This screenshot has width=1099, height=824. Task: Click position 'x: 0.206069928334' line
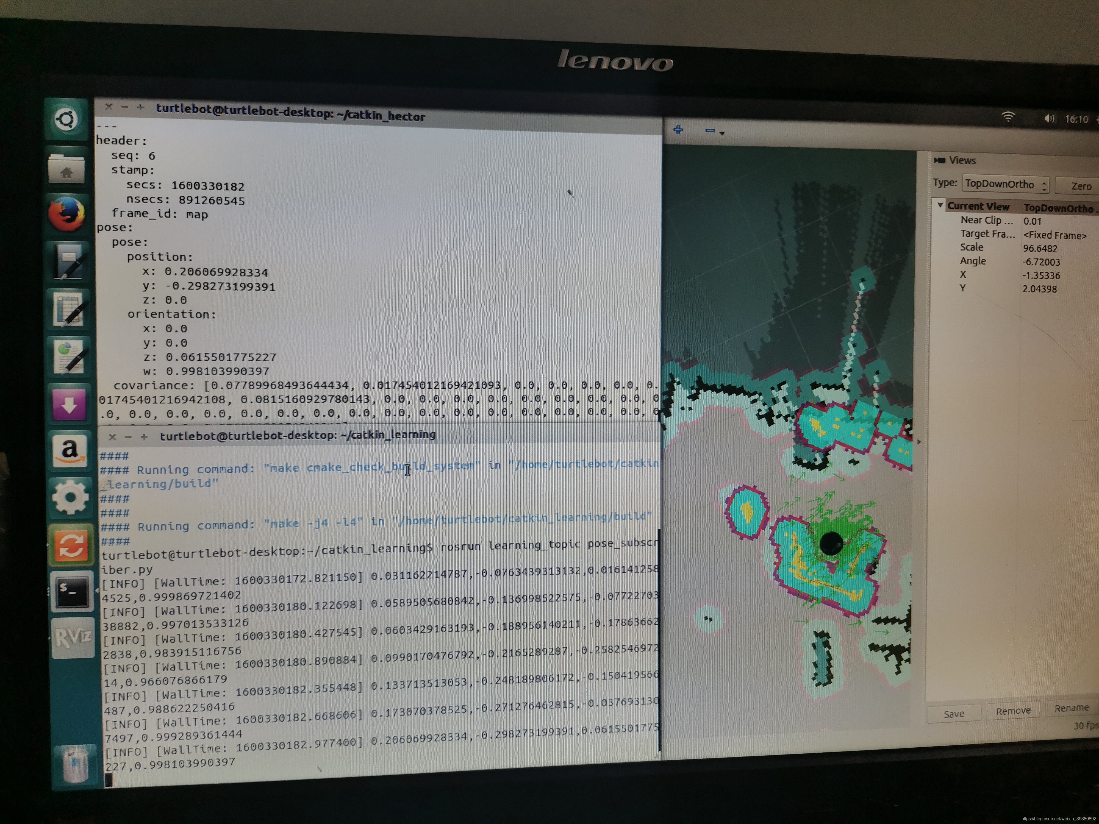click(x=205, y=272)
